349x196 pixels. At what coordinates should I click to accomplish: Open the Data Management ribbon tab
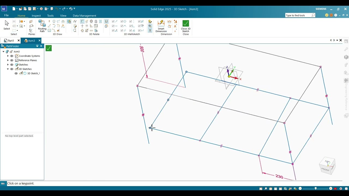[84, 16]
